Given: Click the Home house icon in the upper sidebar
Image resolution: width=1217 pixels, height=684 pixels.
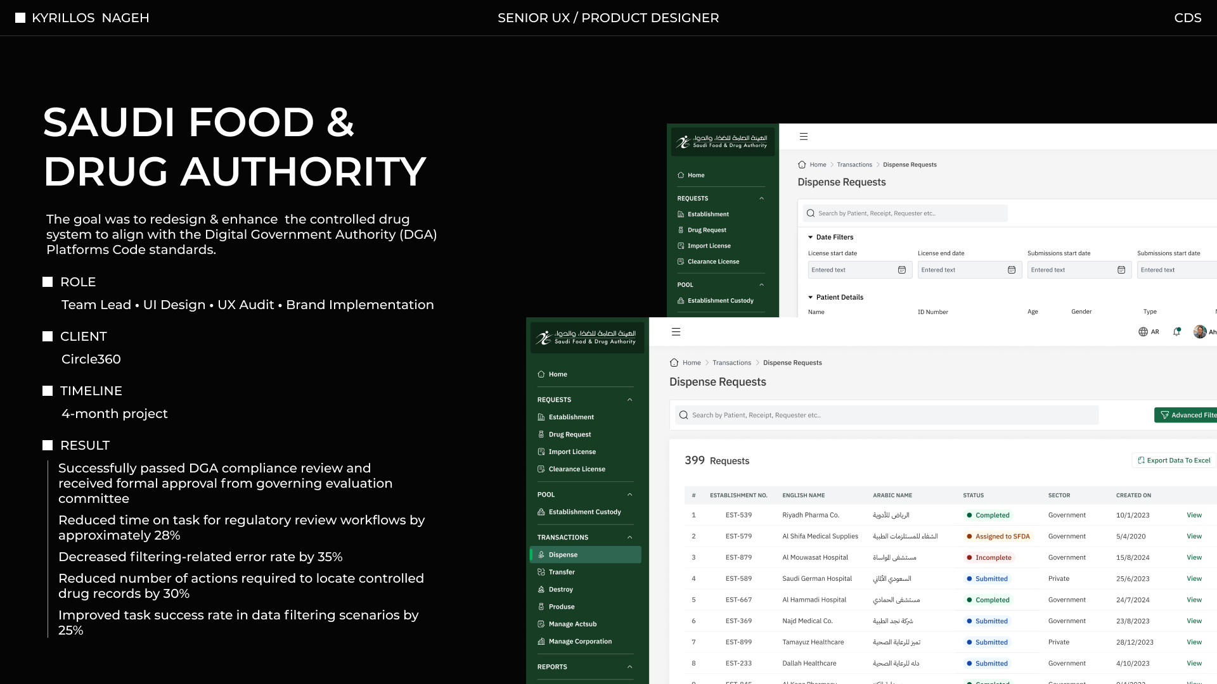Looking at the screenshot, I should (x=681, y=175).
